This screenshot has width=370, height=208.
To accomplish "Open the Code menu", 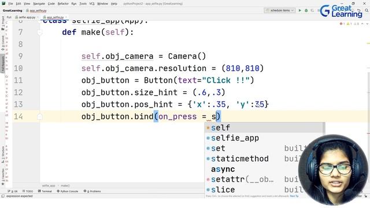I will (51, 3).
